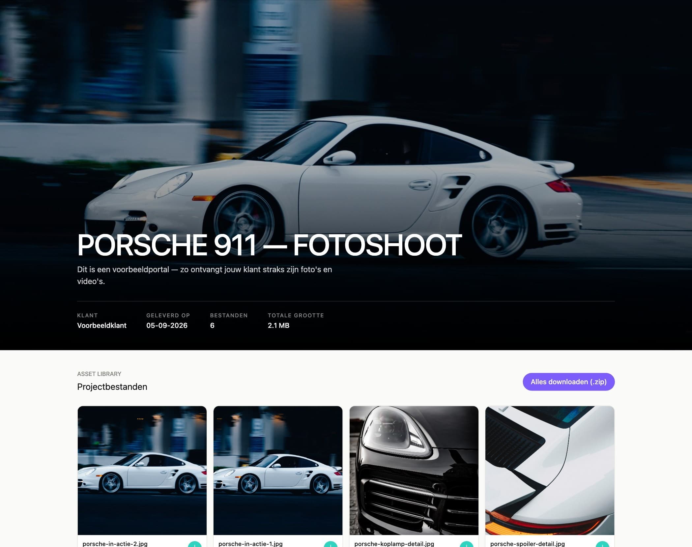
Task: Click the GELEVERD OP label
Action: point(168,315)
